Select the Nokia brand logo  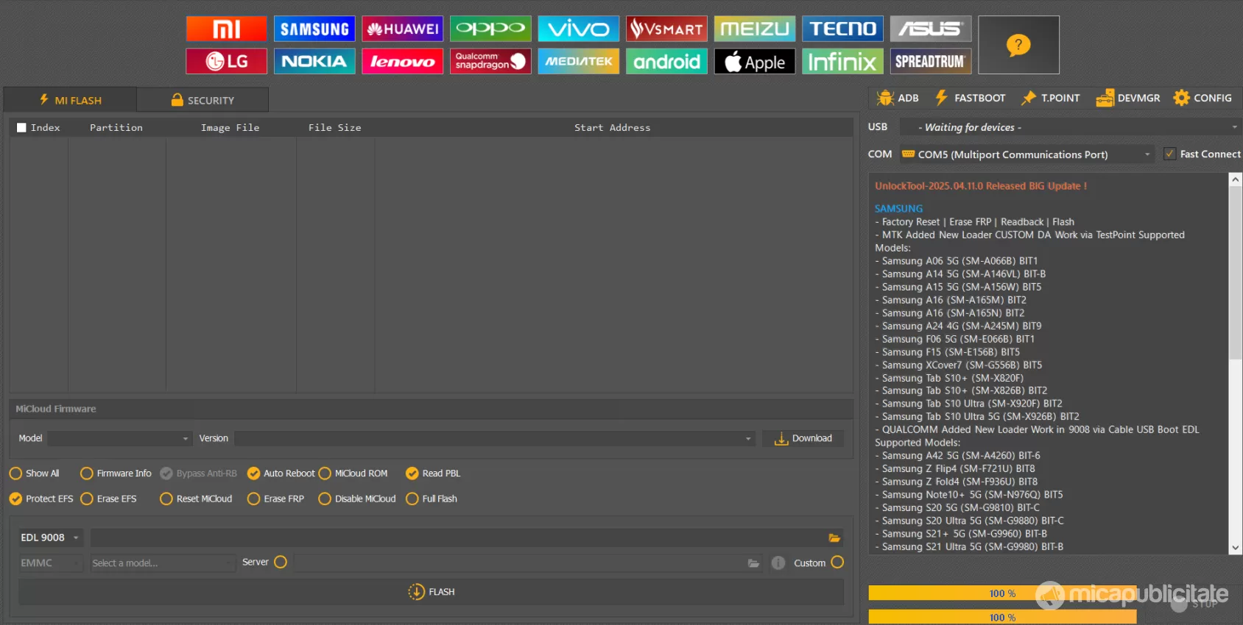click(x=314, y=61)
